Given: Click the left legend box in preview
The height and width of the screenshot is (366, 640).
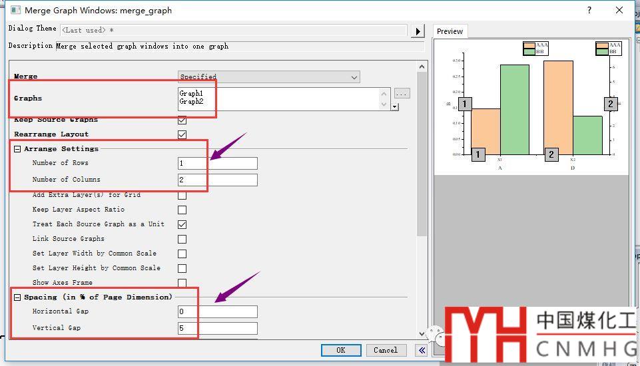Looking at the screenshot, I should tap(535, 48).
